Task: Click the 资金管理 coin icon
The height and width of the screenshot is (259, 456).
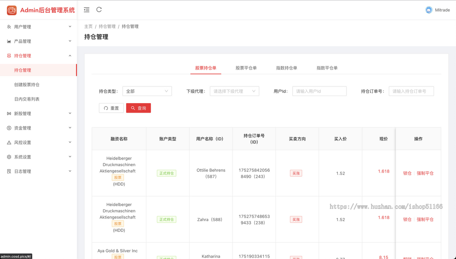Action: (x=9, y=128)
